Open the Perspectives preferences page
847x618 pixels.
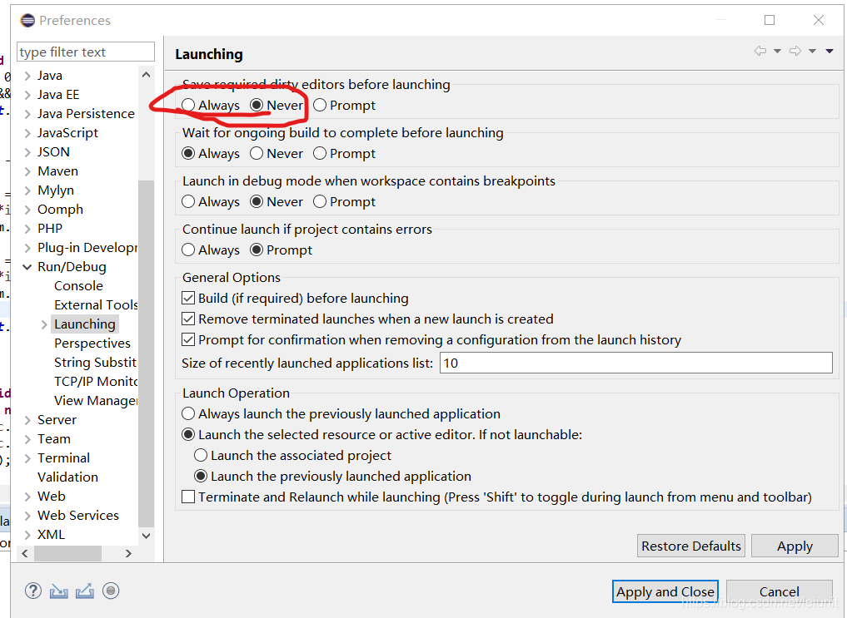pos(92,343)
